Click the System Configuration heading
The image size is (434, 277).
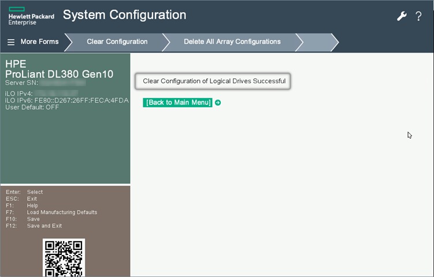pyautogui.click(x=125, y=15)
